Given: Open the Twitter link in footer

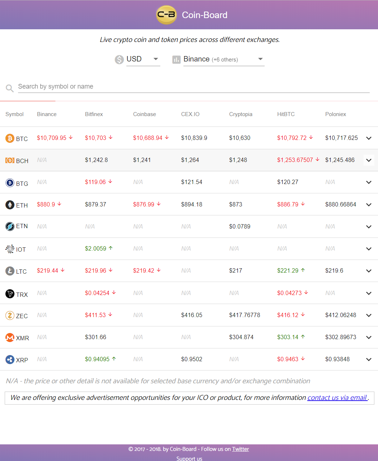Looking at the screenshot, I should coord(240,449).
